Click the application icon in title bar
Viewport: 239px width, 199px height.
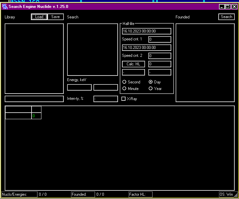point(5,7)
